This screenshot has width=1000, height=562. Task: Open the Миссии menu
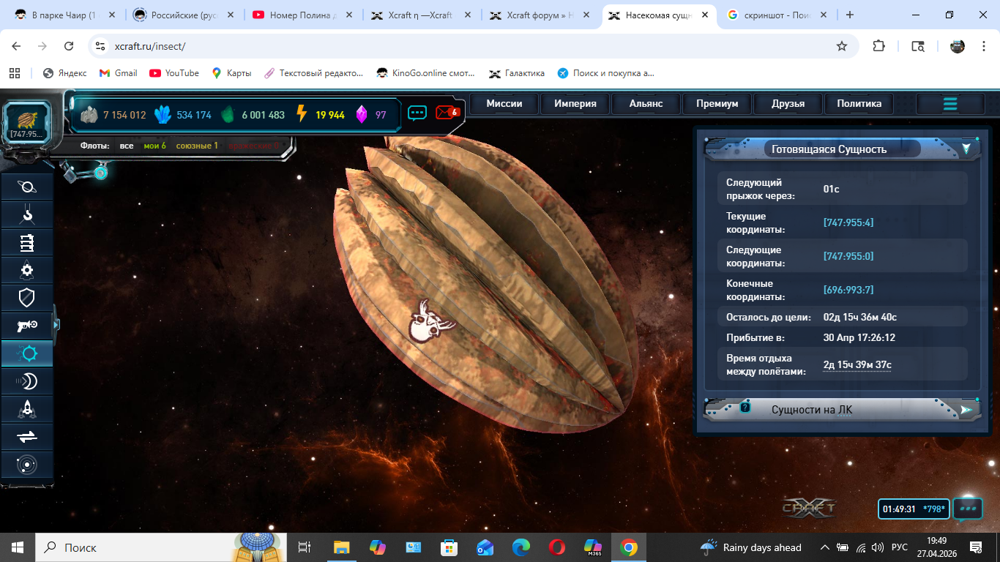[504, 104]
